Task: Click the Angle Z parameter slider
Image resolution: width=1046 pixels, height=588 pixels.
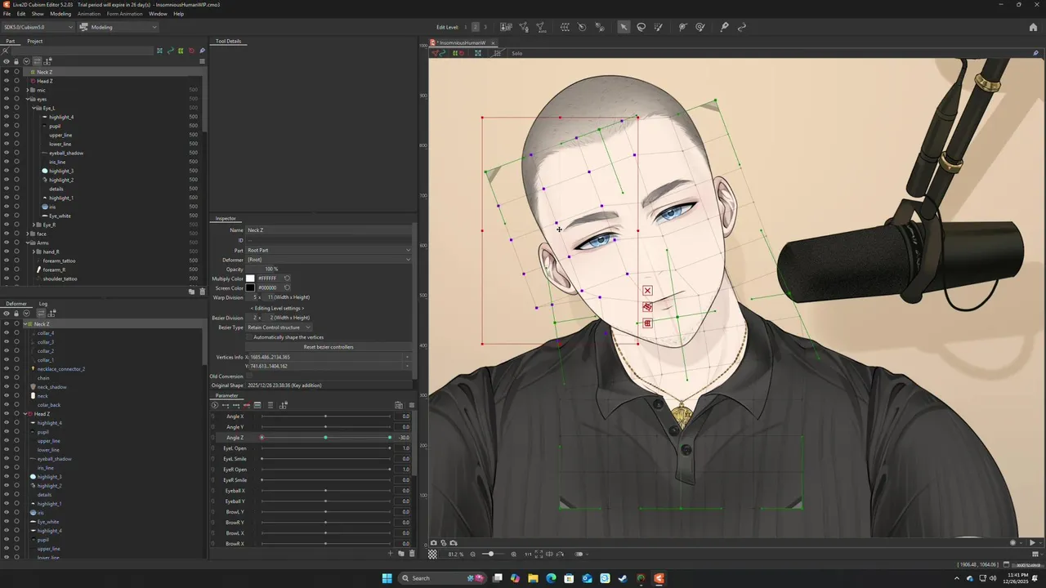Action: click(325, 438)
